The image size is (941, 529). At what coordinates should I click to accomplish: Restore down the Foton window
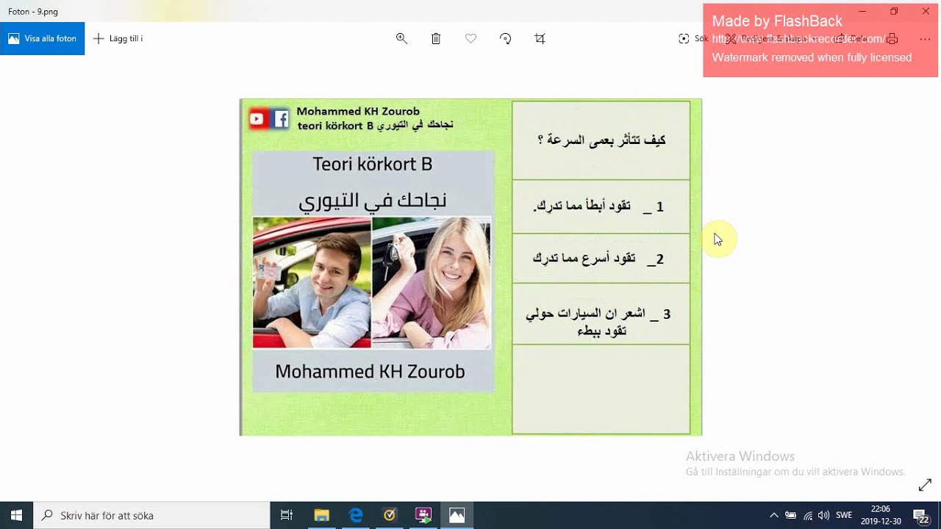[x=894, y=11]
